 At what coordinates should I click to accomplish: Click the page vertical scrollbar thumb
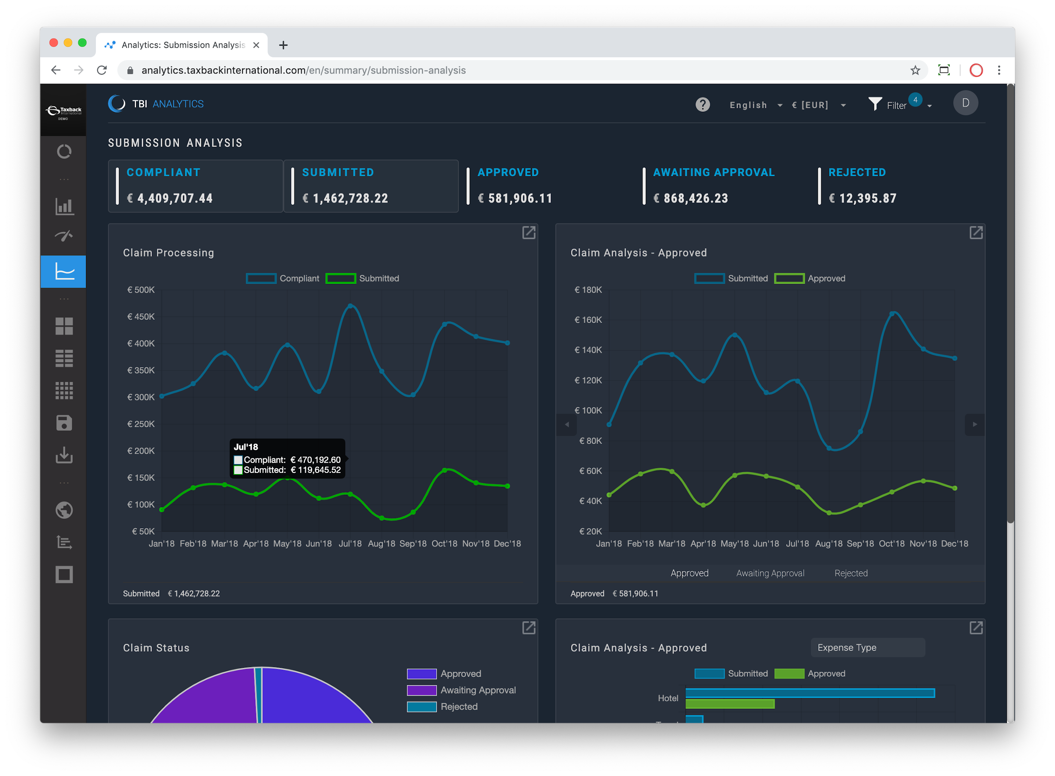(x=1010, y=304)
